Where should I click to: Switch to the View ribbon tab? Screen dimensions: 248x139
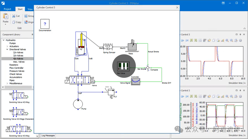(30, 9)
